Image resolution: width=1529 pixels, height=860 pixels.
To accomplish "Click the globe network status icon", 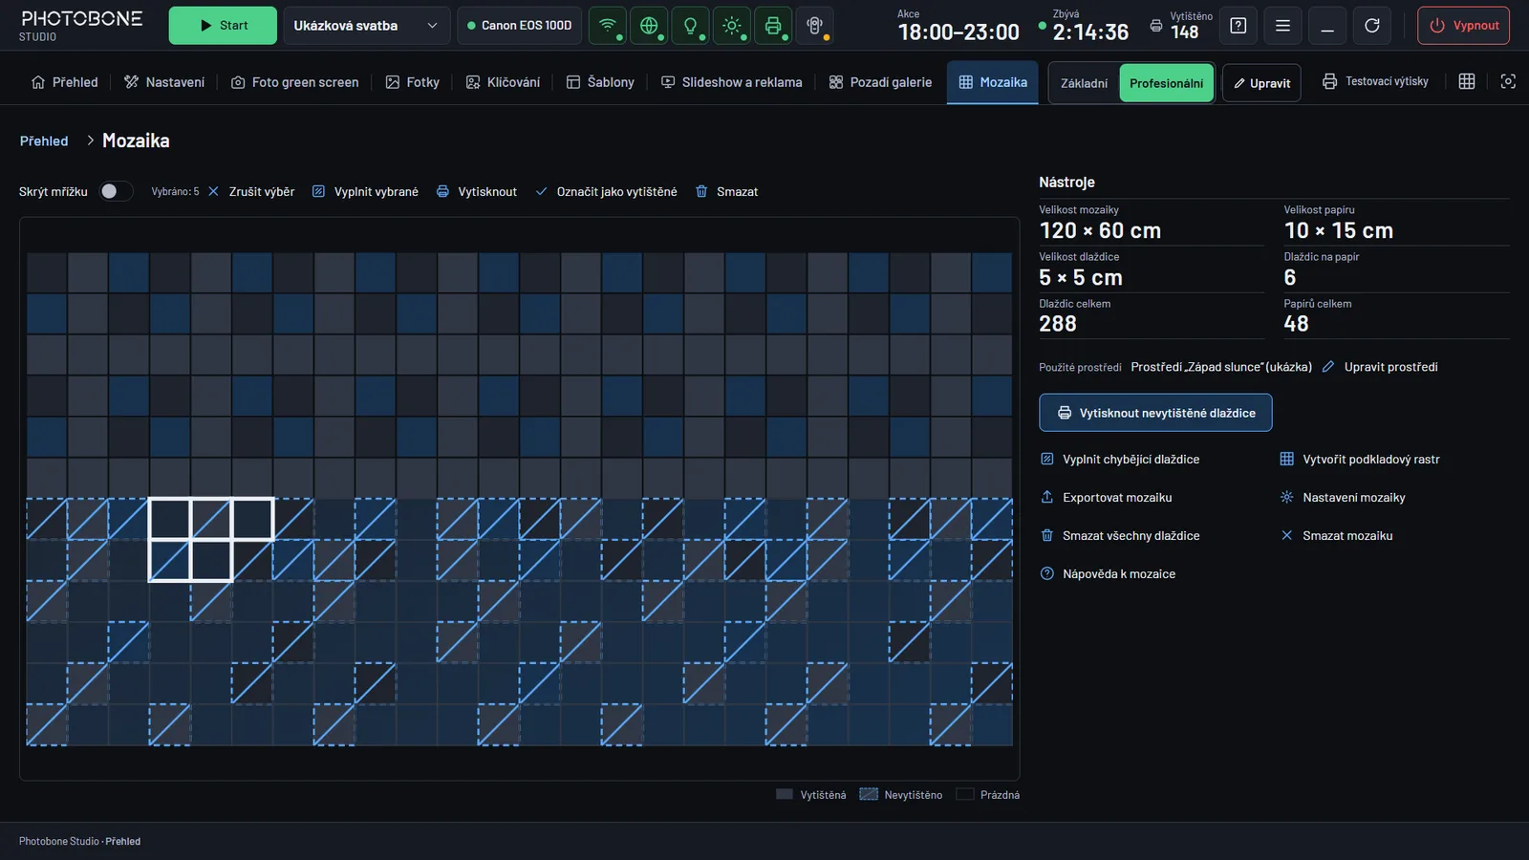I will pyautogui.click(x=649, y=26).
